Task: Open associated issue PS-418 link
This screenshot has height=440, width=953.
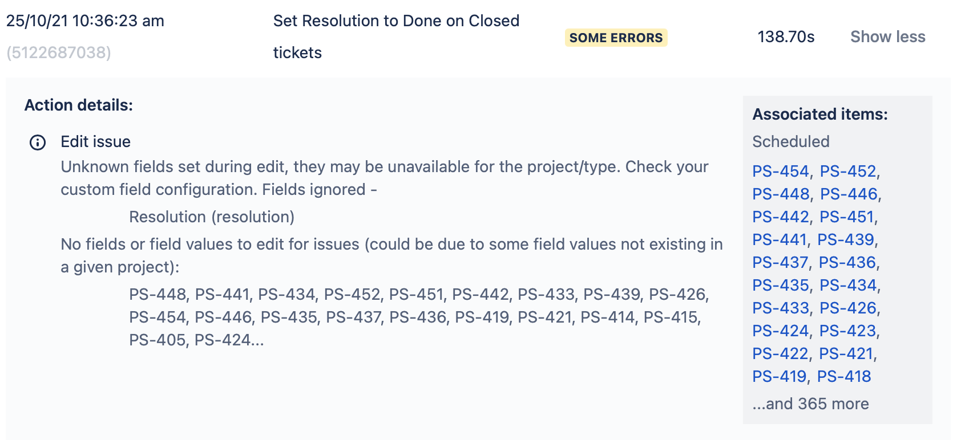Action: [844, 376]
